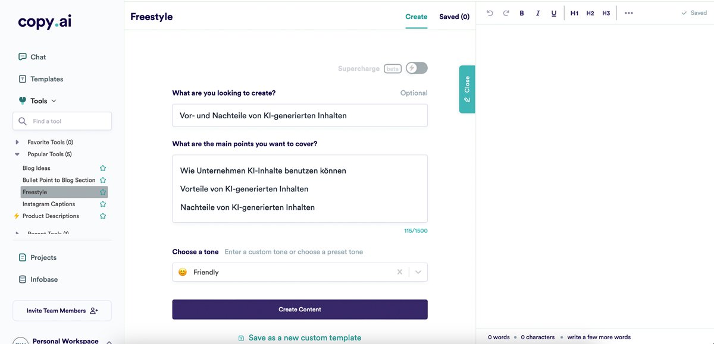Click the redo arrow in editor toolbar
Viewport: 714px width, 344px height.
tap(506, 13)
